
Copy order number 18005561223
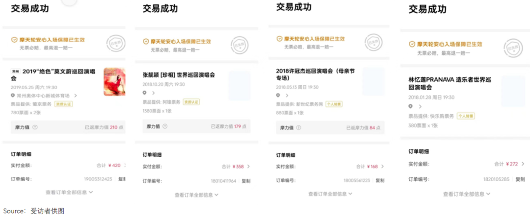380,181
